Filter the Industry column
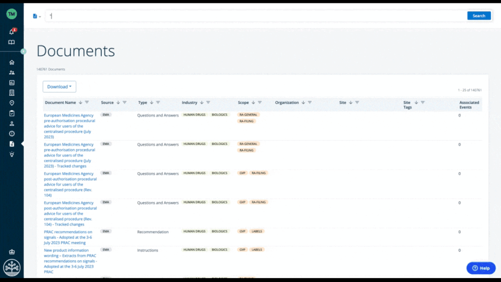 [208, 103]
